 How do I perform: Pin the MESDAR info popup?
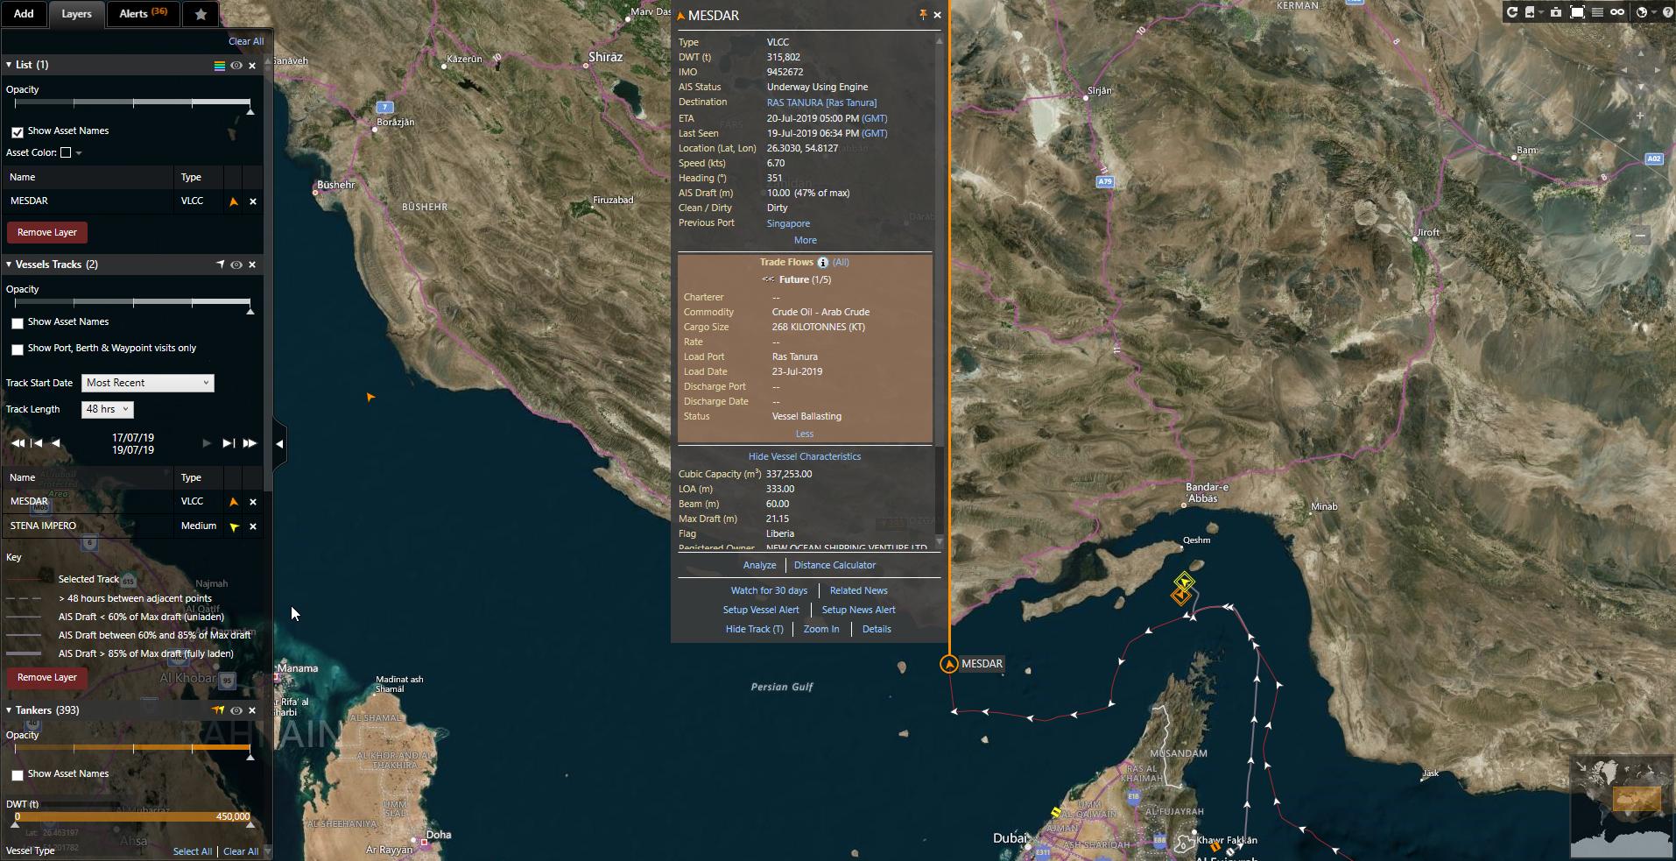922,15
